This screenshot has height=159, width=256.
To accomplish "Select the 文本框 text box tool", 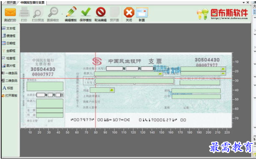I will pos(9,28).
